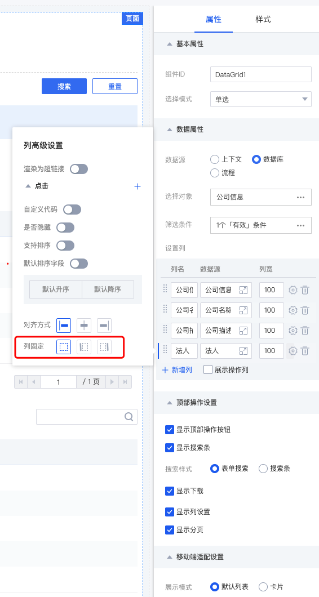Click 新增列 link

[x=177, y=369]
